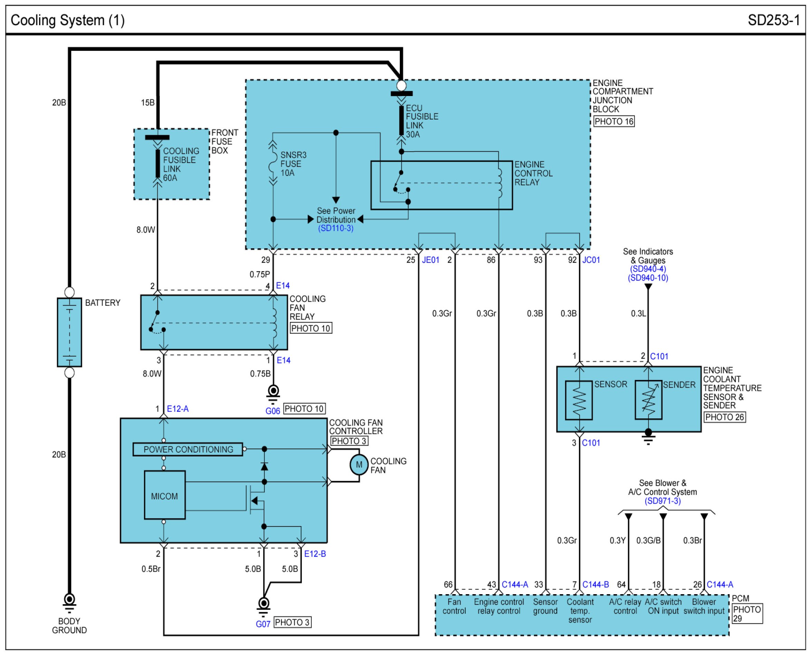812x656 pixels.
Task: Click the POWER CONDITIONING block
Action: [x=188, y=450]
